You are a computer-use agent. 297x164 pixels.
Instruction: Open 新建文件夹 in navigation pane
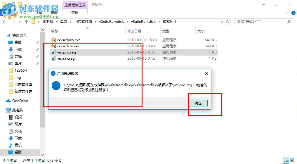coord(23,92)
